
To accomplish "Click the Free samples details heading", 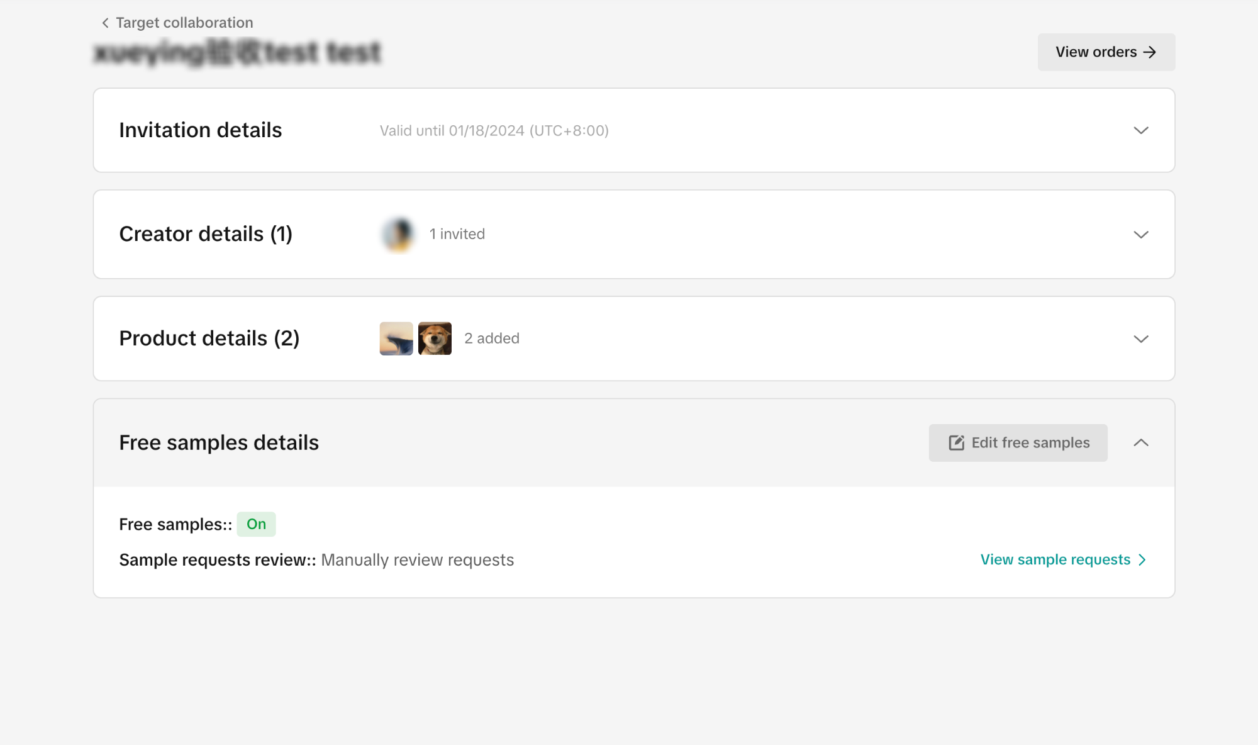I will [219, 443].
